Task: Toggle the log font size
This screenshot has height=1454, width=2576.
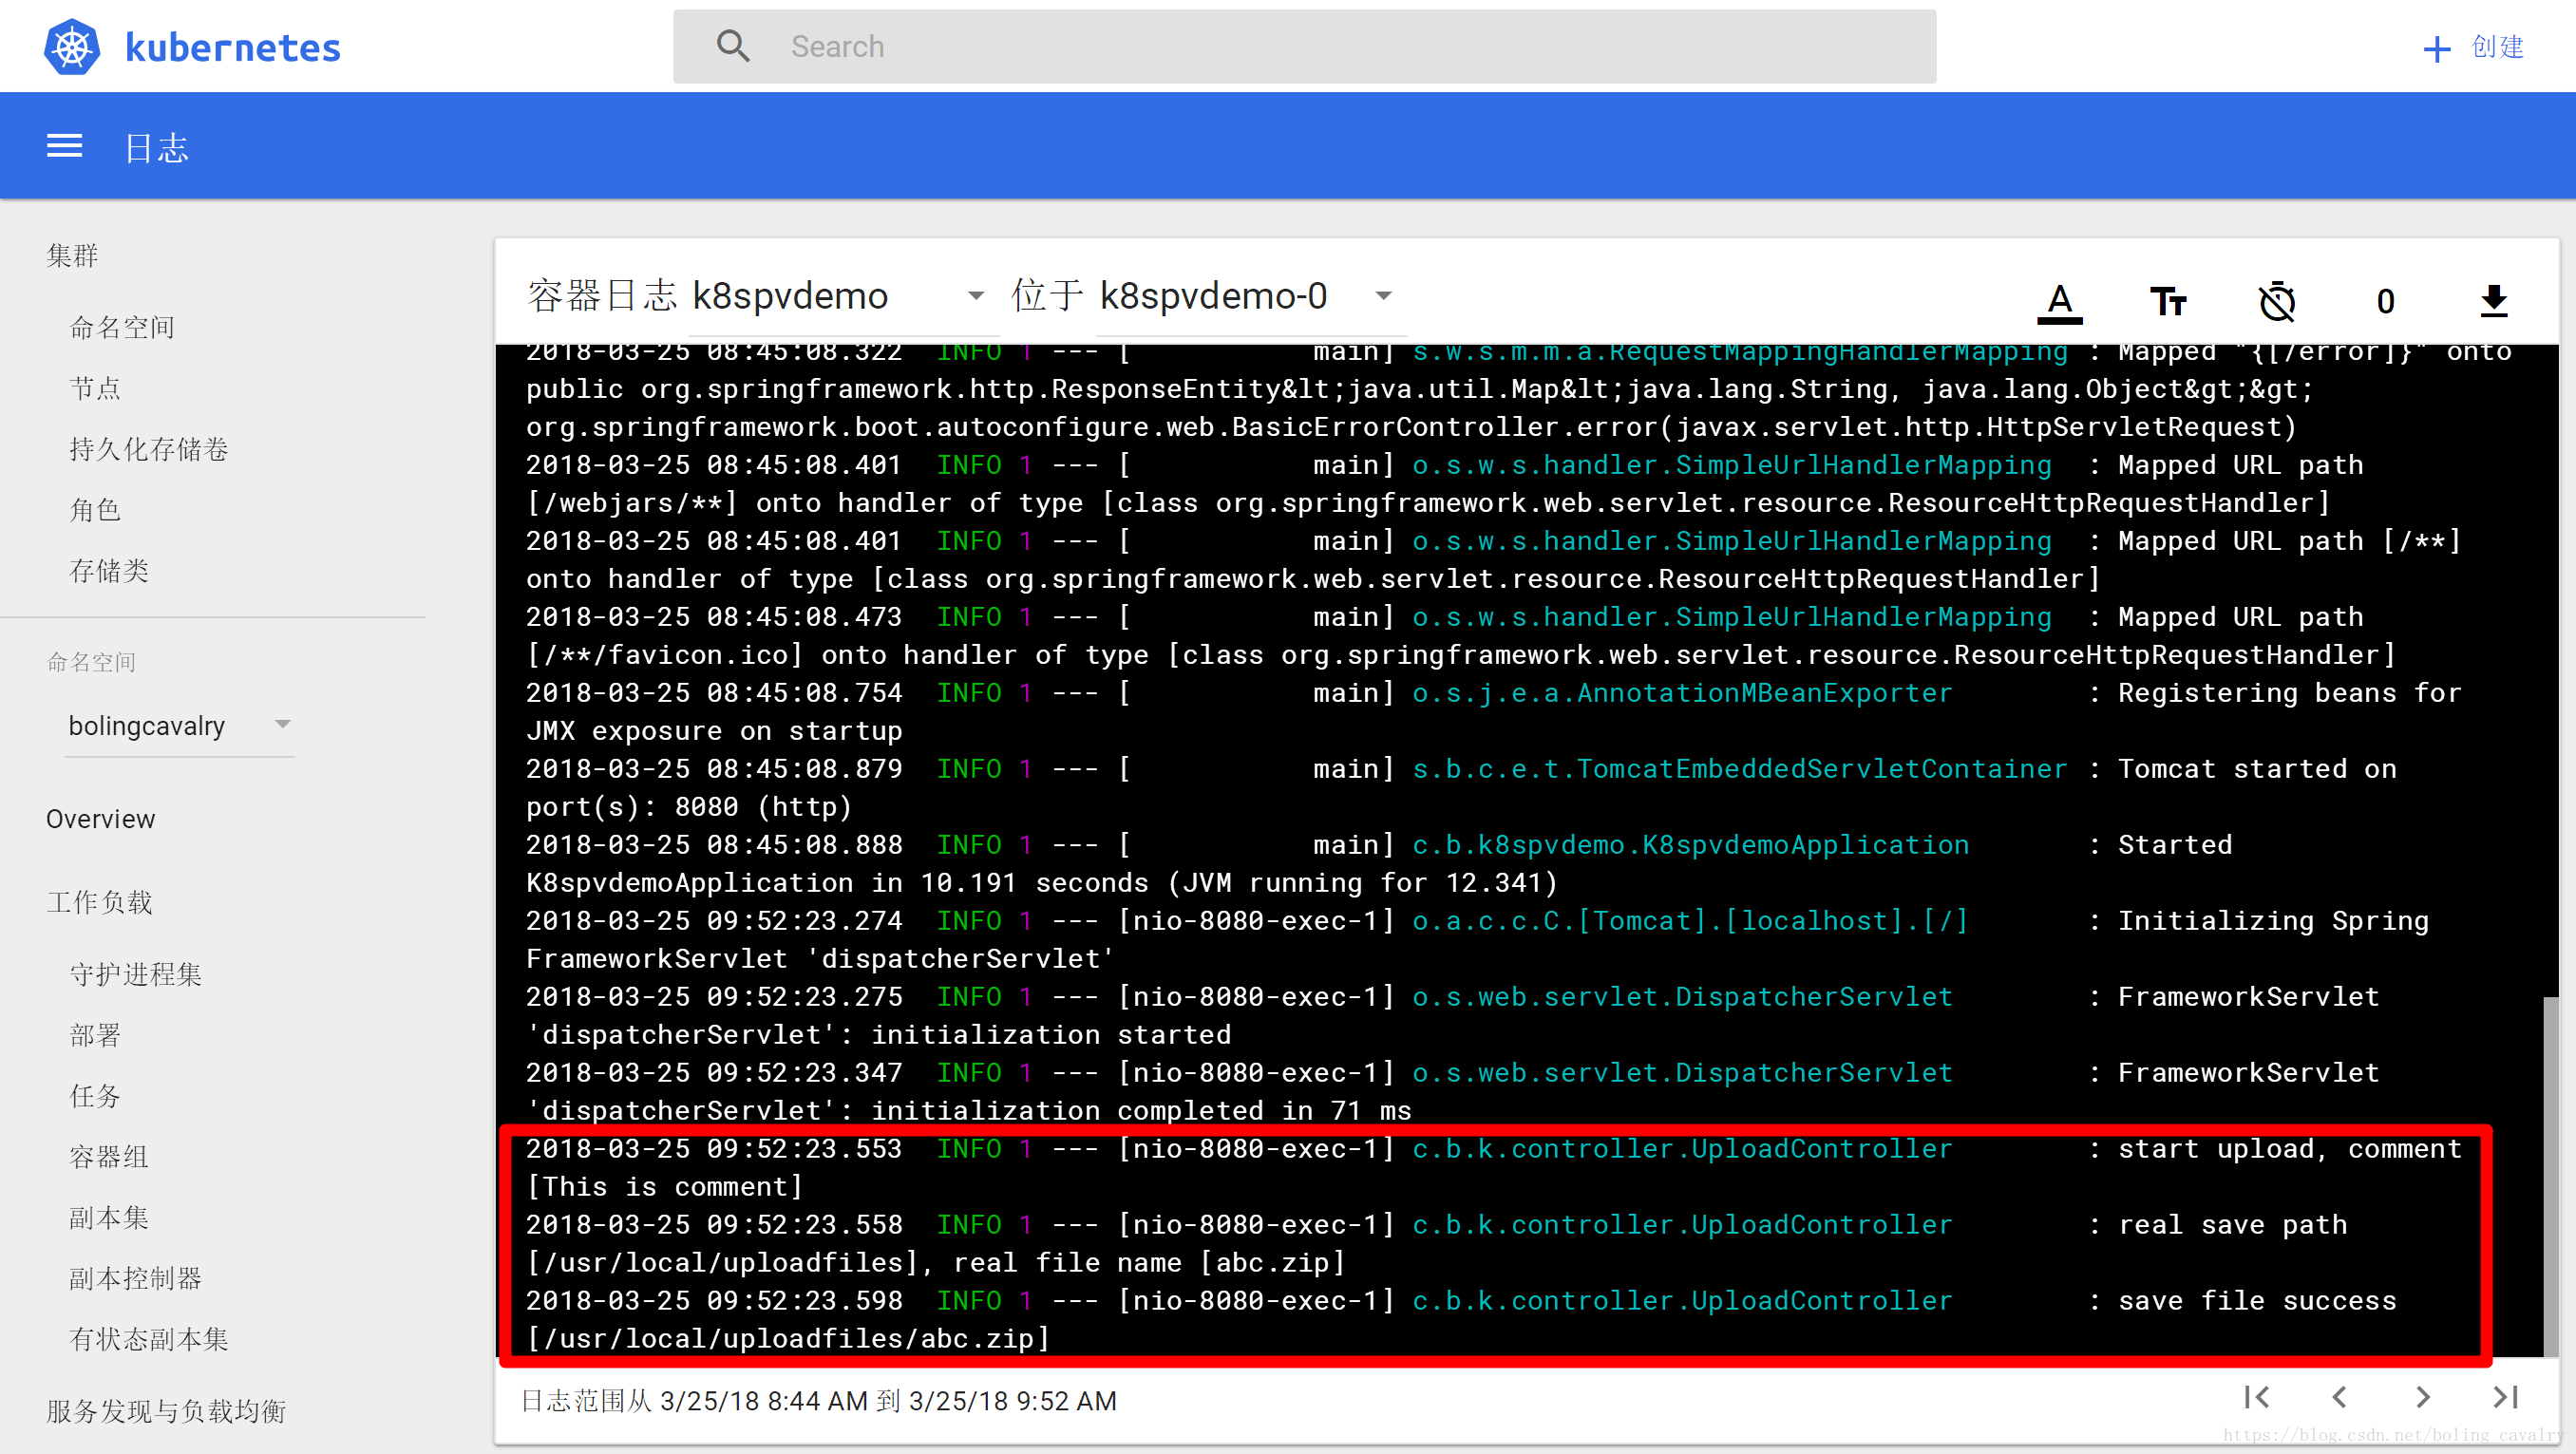Action: pyautogui.click(x=2167, y=301)
